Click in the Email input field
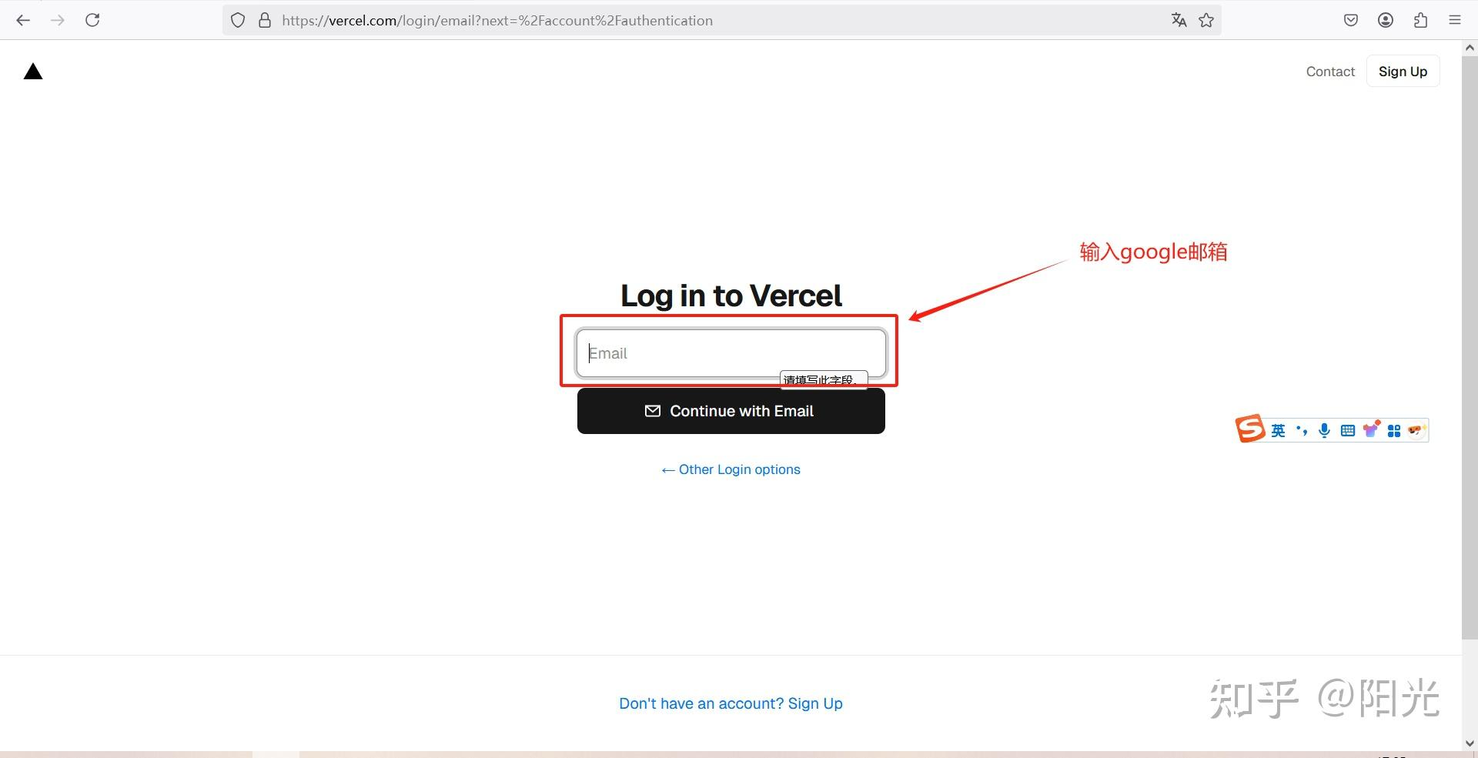Viewport: 1478px width, 758px height. pyautogui.click(x=731, y=353)
